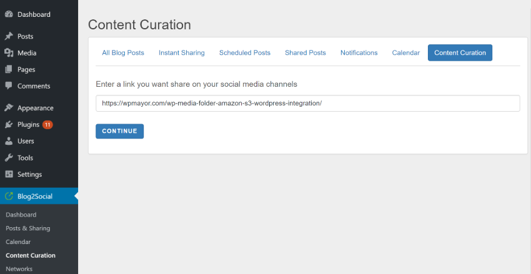
Task: Switch to Instant Sharing tab
Action: [182, 53]
